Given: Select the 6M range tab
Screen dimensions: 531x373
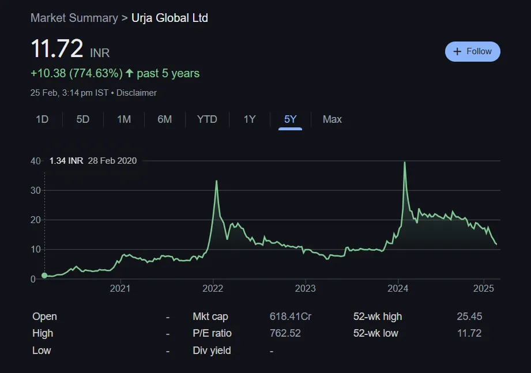Looking at the screenshot, I should 164,119.
